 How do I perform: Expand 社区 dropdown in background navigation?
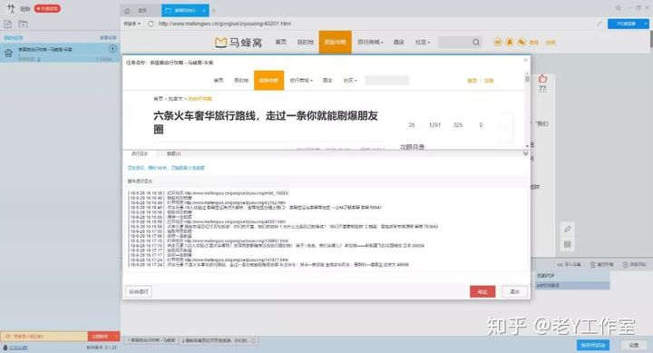pos(423,42)
